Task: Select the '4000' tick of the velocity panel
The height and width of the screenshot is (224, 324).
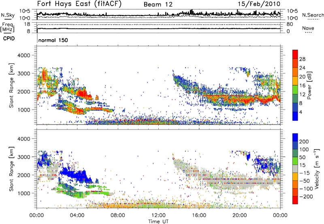Action: [24, 139]
